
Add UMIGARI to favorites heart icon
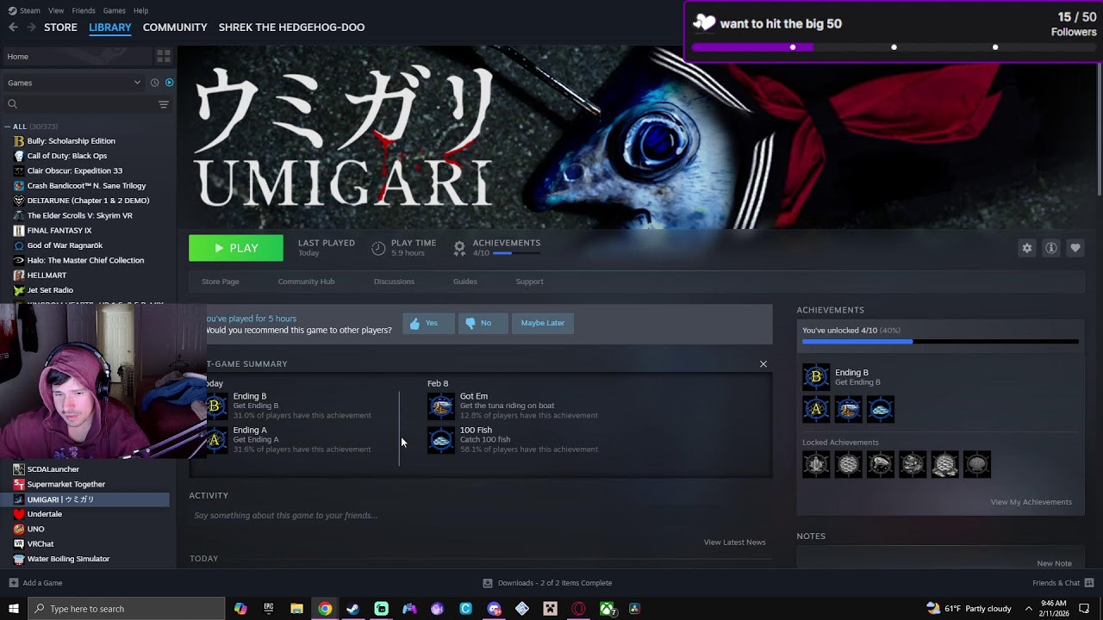pyautogui.click(x=1075, y=248)
